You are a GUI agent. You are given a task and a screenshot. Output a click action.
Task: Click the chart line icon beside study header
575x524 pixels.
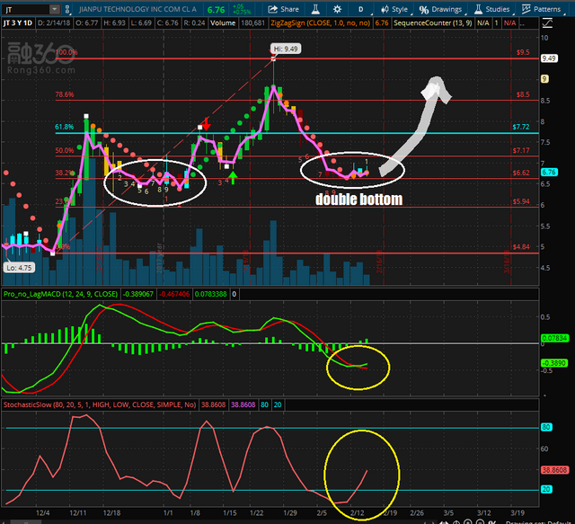pyautogui.click(x=547, y=23)
